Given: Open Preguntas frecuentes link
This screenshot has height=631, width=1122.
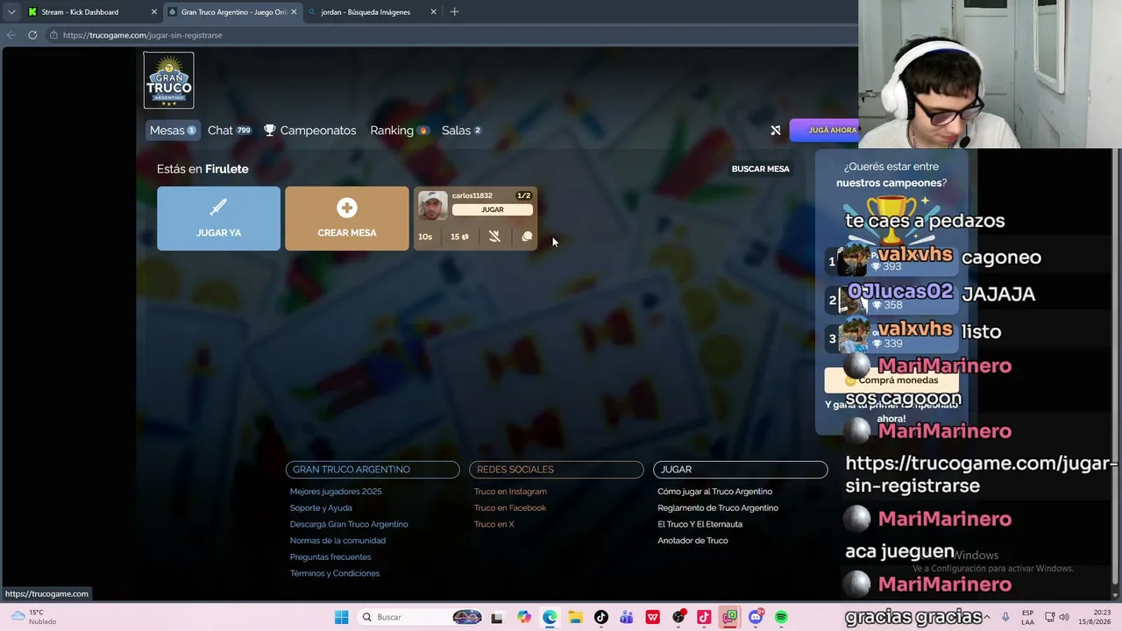Looking at the screenshot, I should pos(330,557).
